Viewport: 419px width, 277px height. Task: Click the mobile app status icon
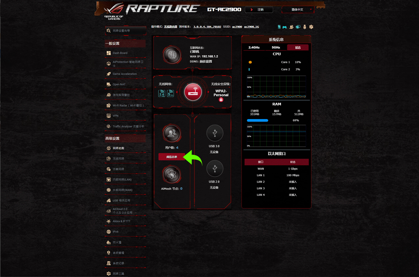click(279, 27)
